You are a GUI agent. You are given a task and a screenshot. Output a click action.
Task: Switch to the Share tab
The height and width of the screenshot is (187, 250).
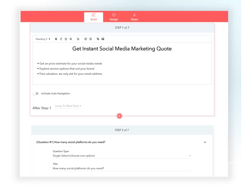[134, 17]
